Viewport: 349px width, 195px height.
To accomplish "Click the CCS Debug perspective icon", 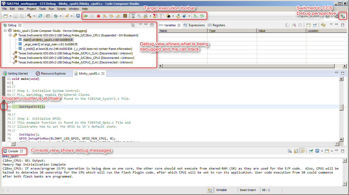I will pos(343,16).
